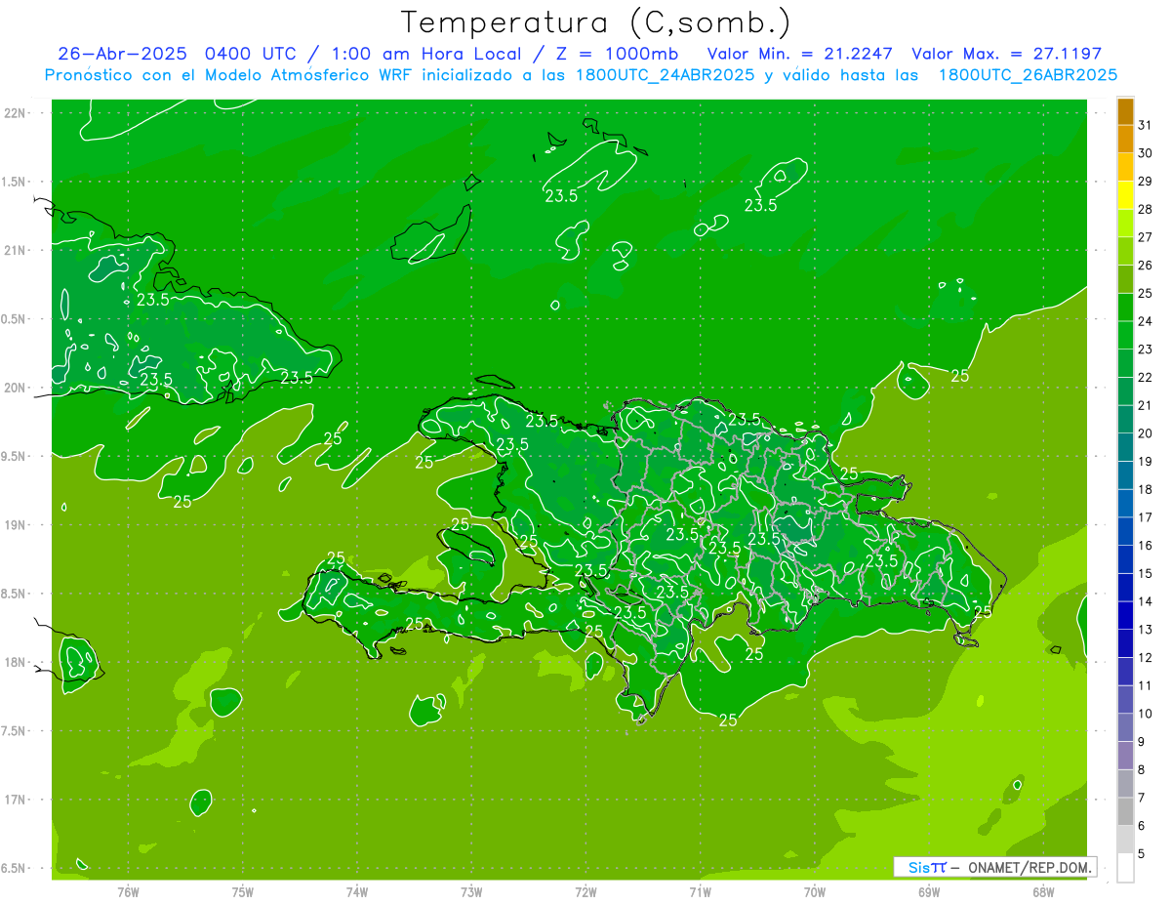Click legend label "5"

tap(1142, 853)
